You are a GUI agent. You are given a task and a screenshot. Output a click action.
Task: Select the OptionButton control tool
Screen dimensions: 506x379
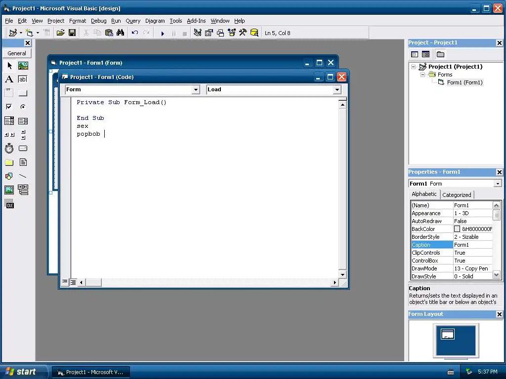point(23,107)
